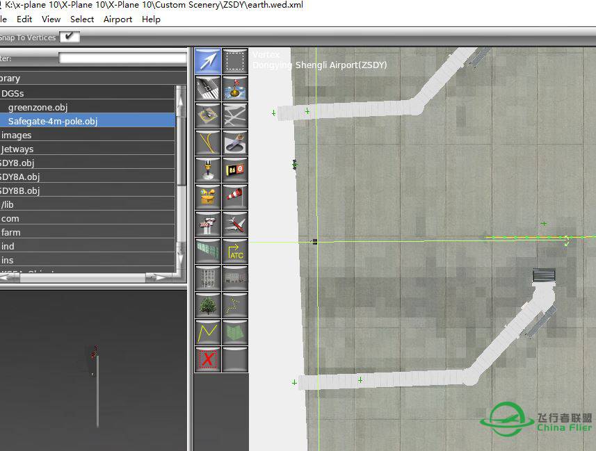Expand the DGSs folder

click(88, 93)
